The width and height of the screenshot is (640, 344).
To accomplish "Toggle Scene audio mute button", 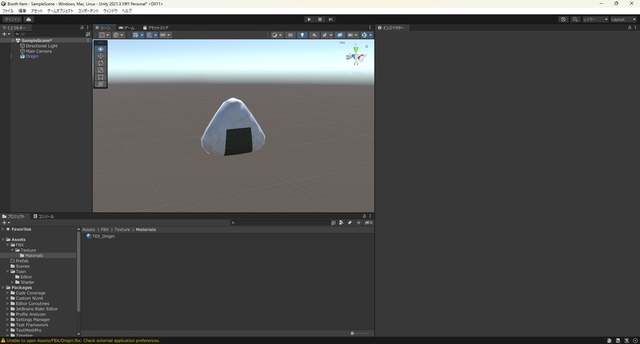I will click(x=314, y=35).
